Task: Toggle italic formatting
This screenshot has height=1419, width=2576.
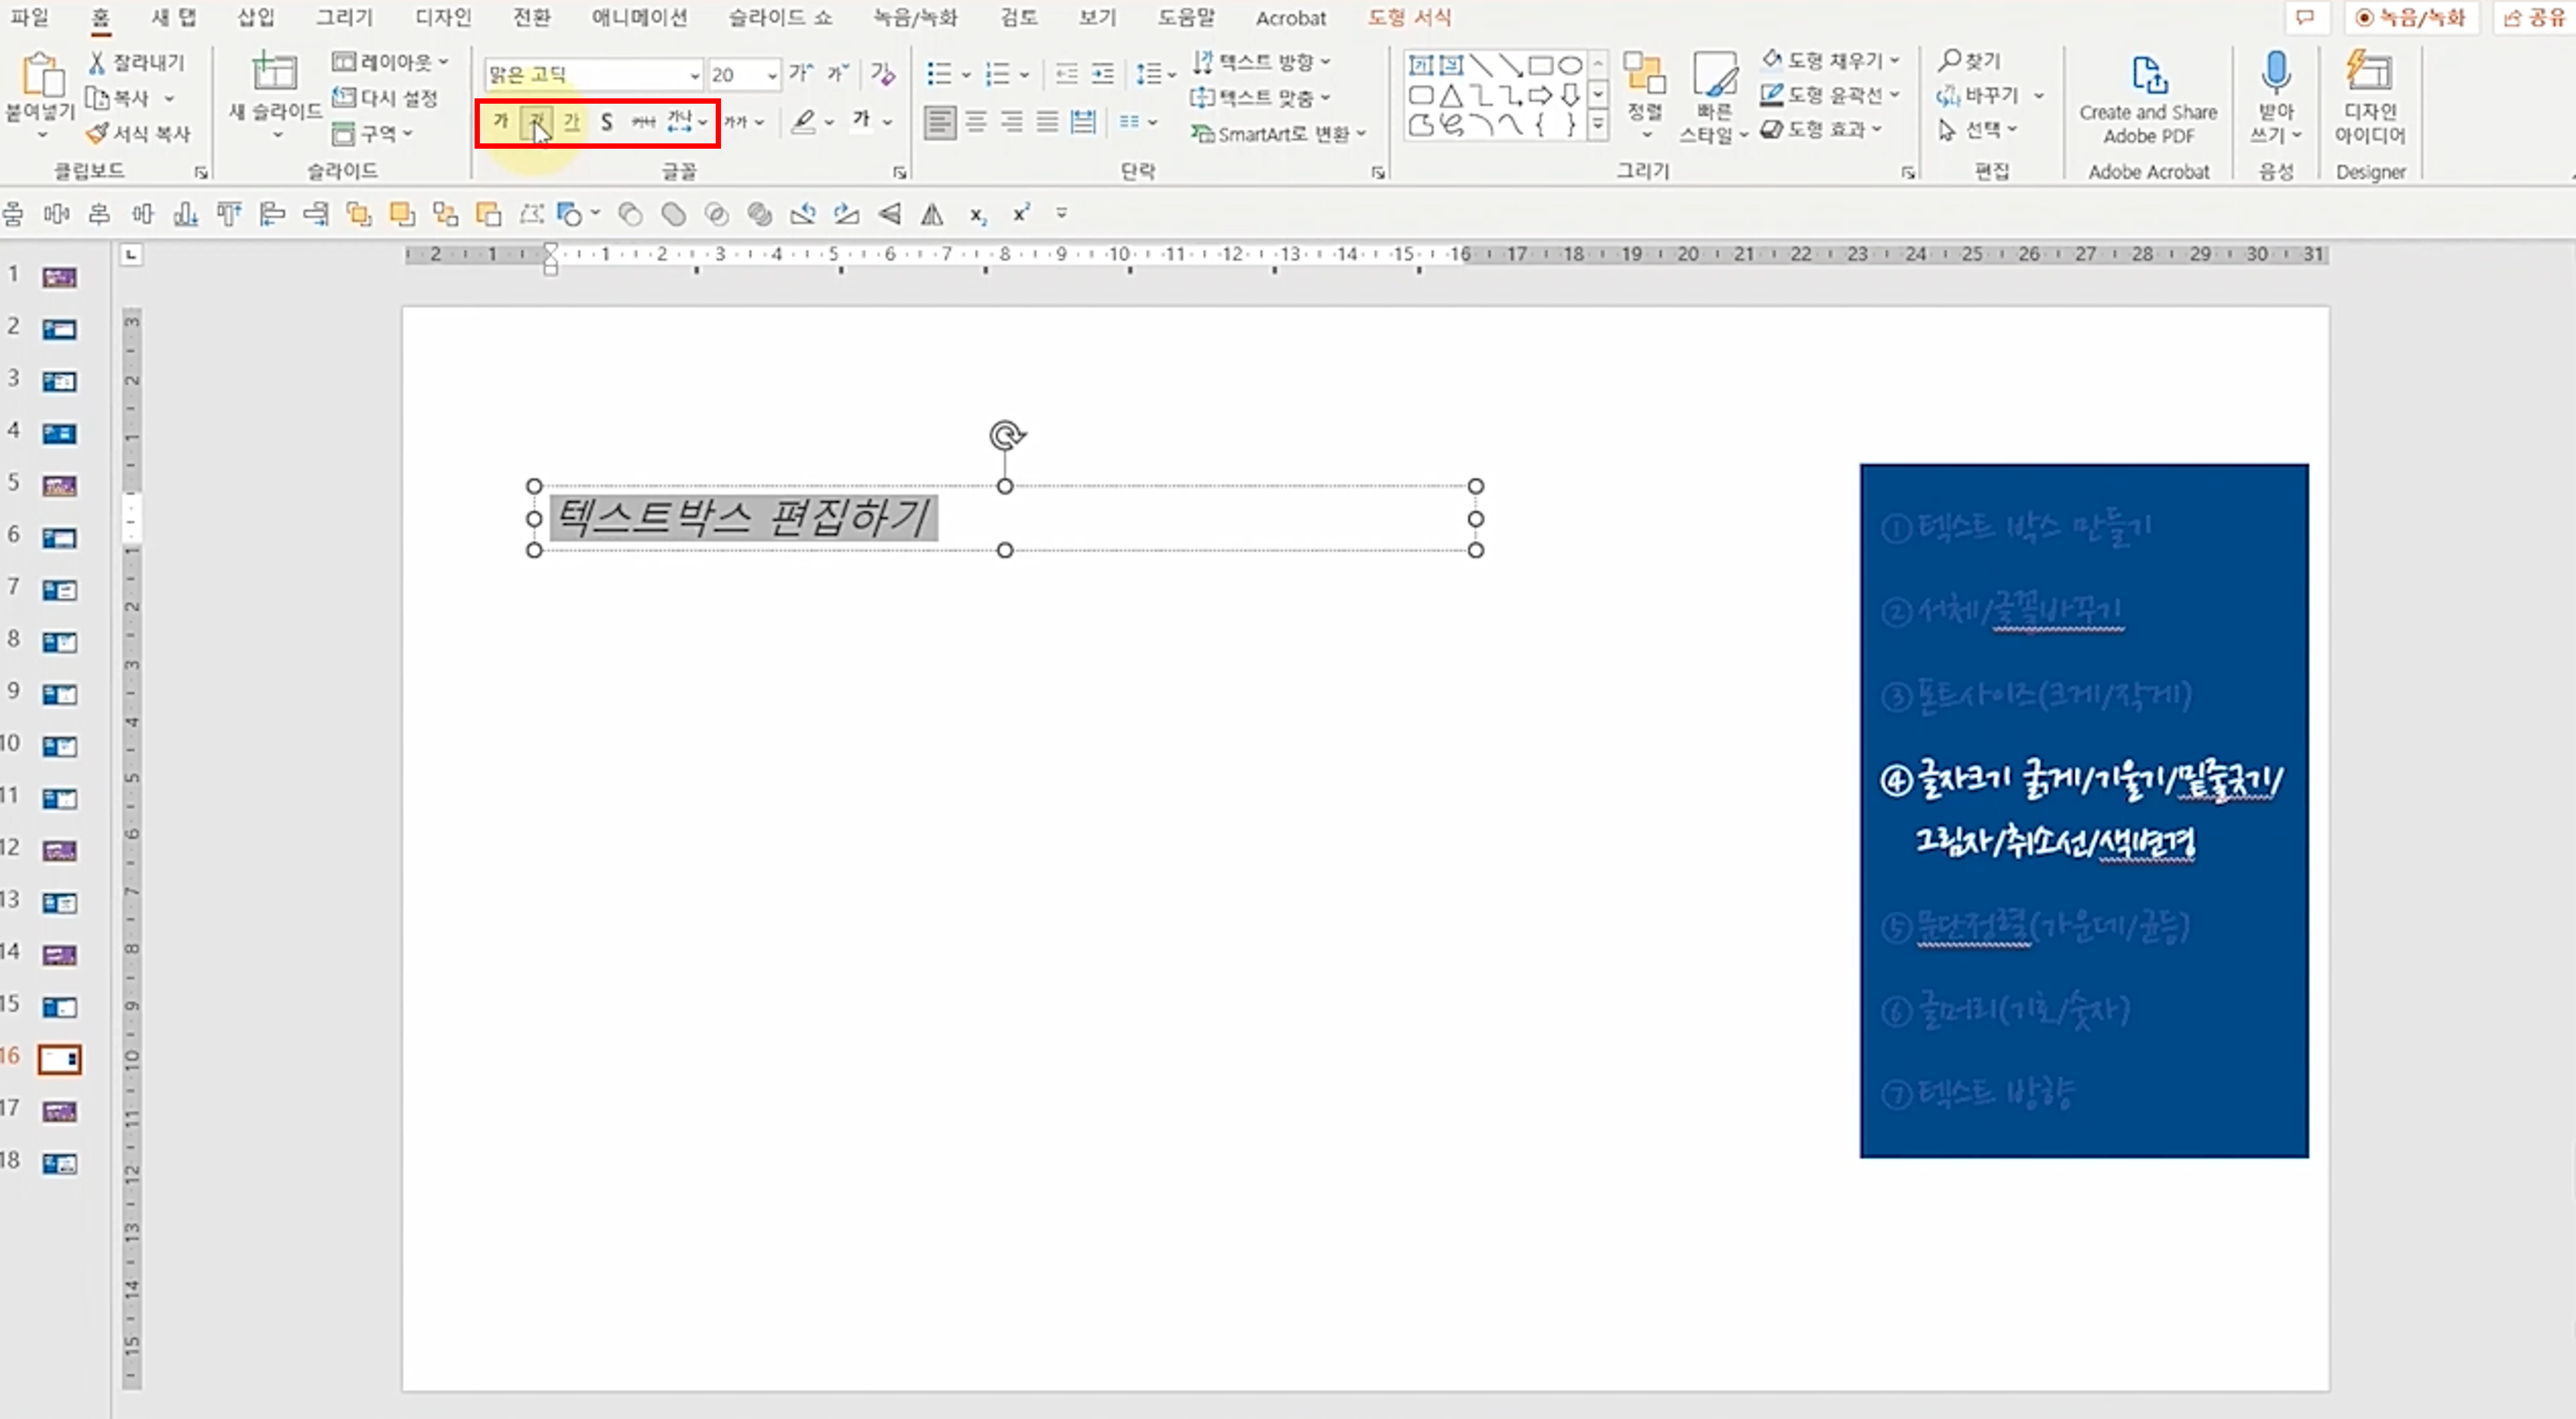Action: tap(537, 122)
